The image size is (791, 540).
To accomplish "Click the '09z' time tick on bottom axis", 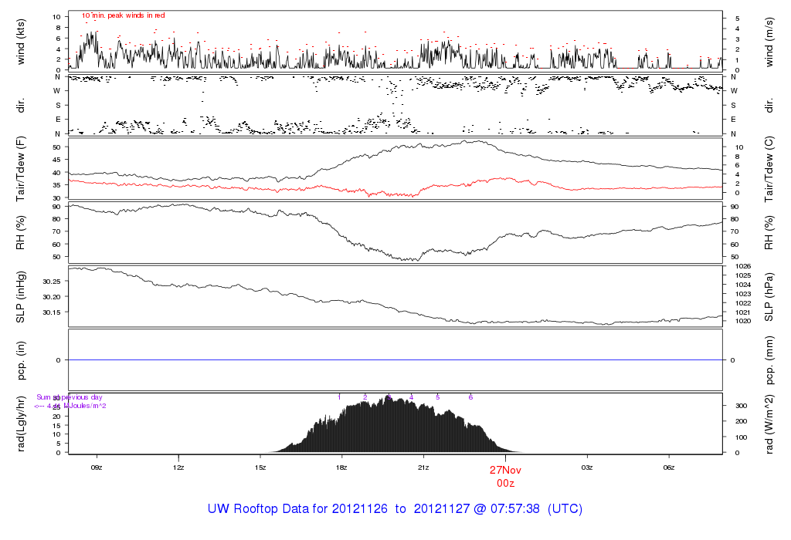I will pos(97,467).
